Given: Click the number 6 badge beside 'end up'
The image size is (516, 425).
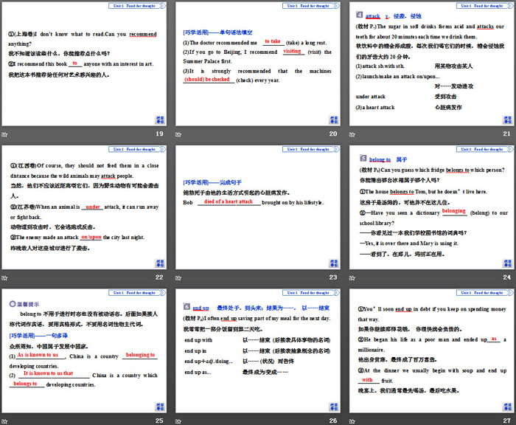Looking at the screenshot, I should [186, 307].
